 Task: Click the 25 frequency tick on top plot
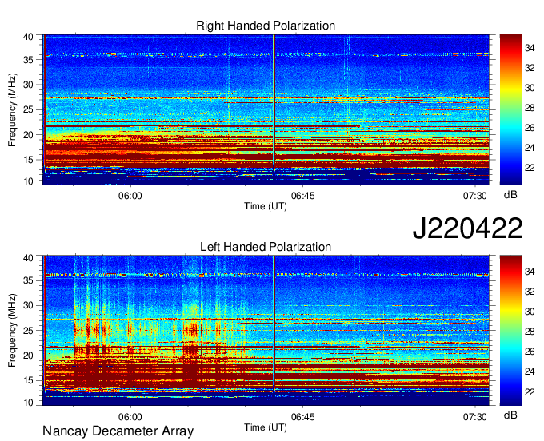click(28, 109)
